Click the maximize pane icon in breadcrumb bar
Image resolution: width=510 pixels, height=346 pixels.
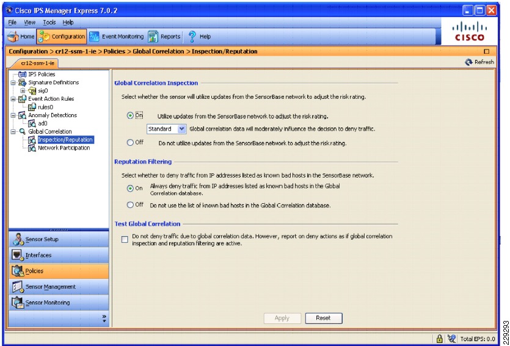click(487, 51)
